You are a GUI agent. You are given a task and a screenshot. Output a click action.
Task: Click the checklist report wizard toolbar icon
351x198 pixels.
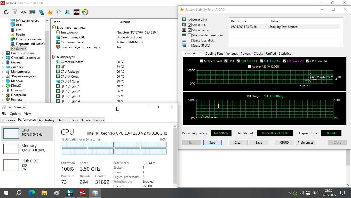click(59, 12)
